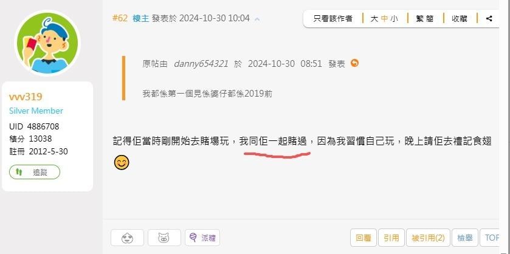Viewport: 510px width, 254px height.
Task: Click the share icon in post toolbar
Action: [x=489, y=19]
